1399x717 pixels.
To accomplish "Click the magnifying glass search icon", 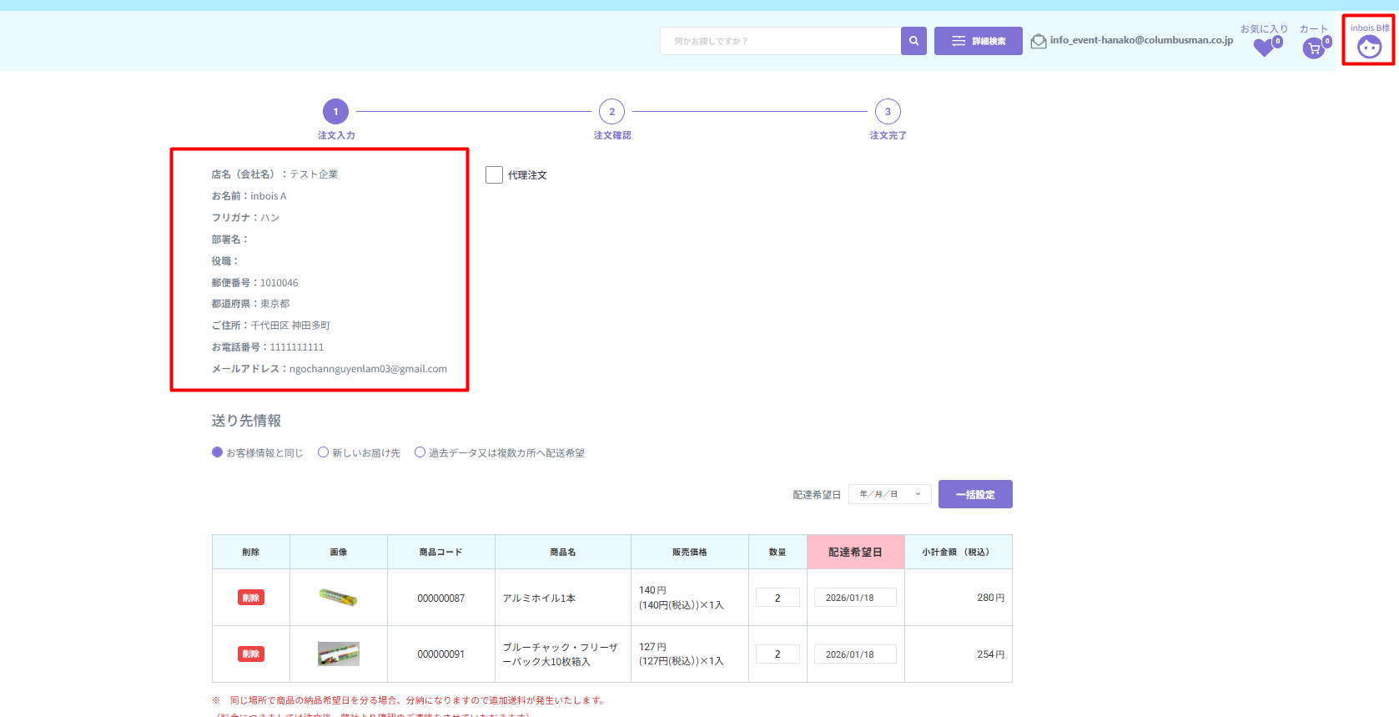I will click(913, 41).
